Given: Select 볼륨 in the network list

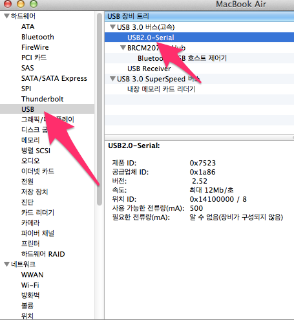Looking at the screenshot, I should point(27,306).
